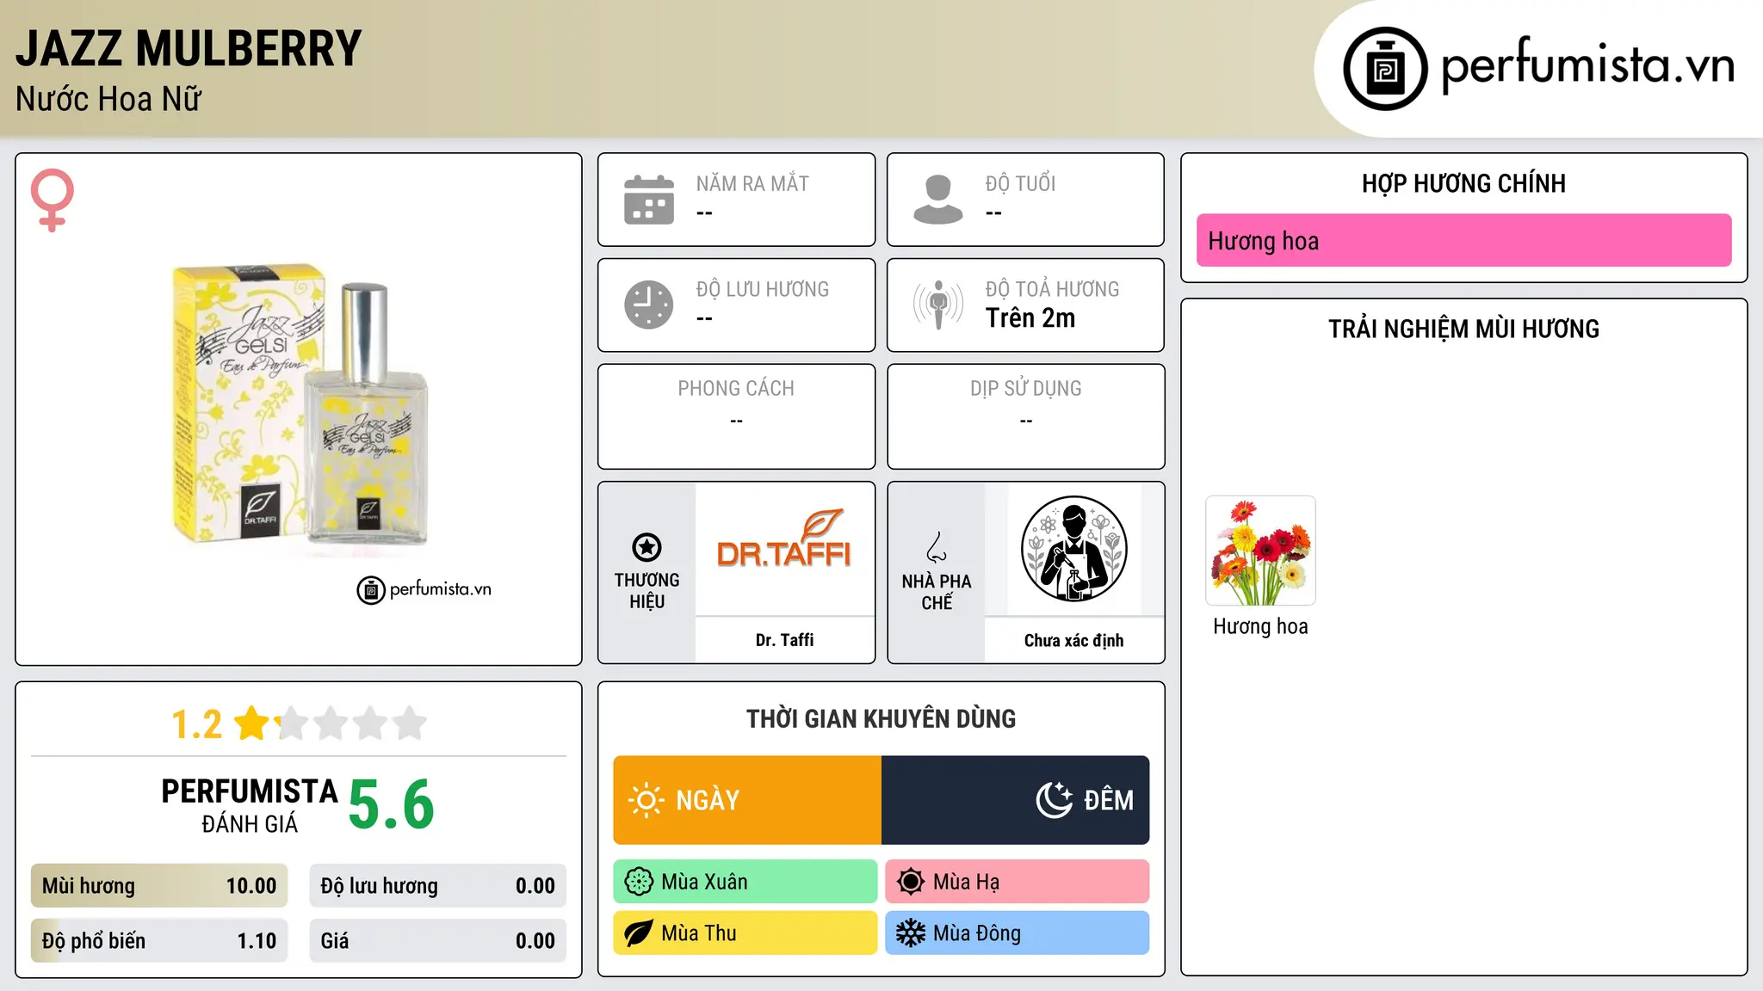Click the JAZZ MULBERRY title

(189, 48)
